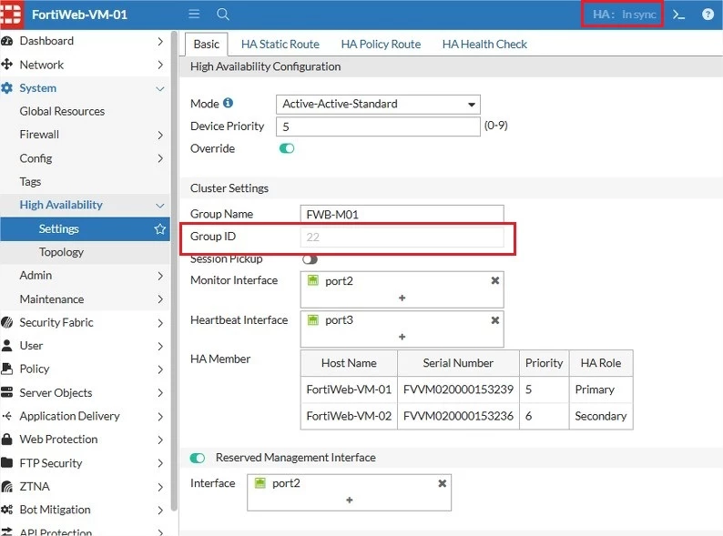
Task: Toggle the Override switch
Action: [287, 148]
